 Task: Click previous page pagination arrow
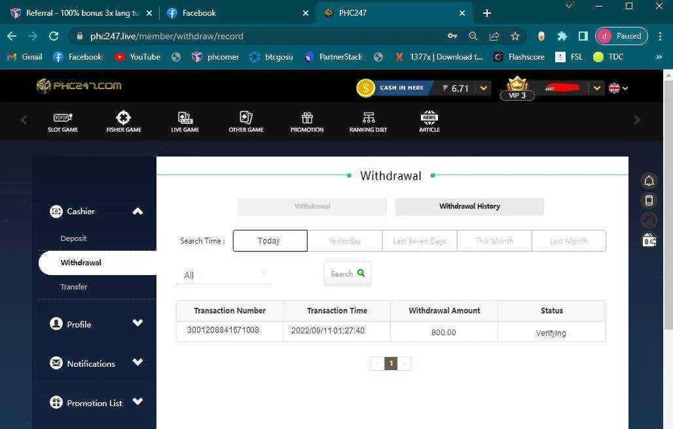tap(377, 364)
